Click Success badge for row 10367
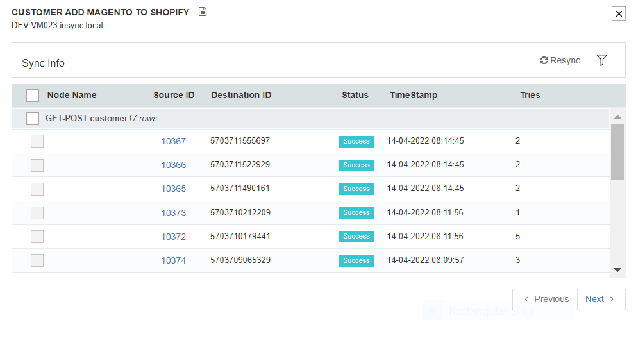 (356, 141)
